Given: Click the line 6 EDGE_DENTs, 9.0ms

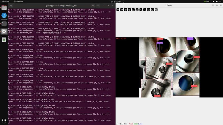Looking at the screenshot, I should coord(31,99).
